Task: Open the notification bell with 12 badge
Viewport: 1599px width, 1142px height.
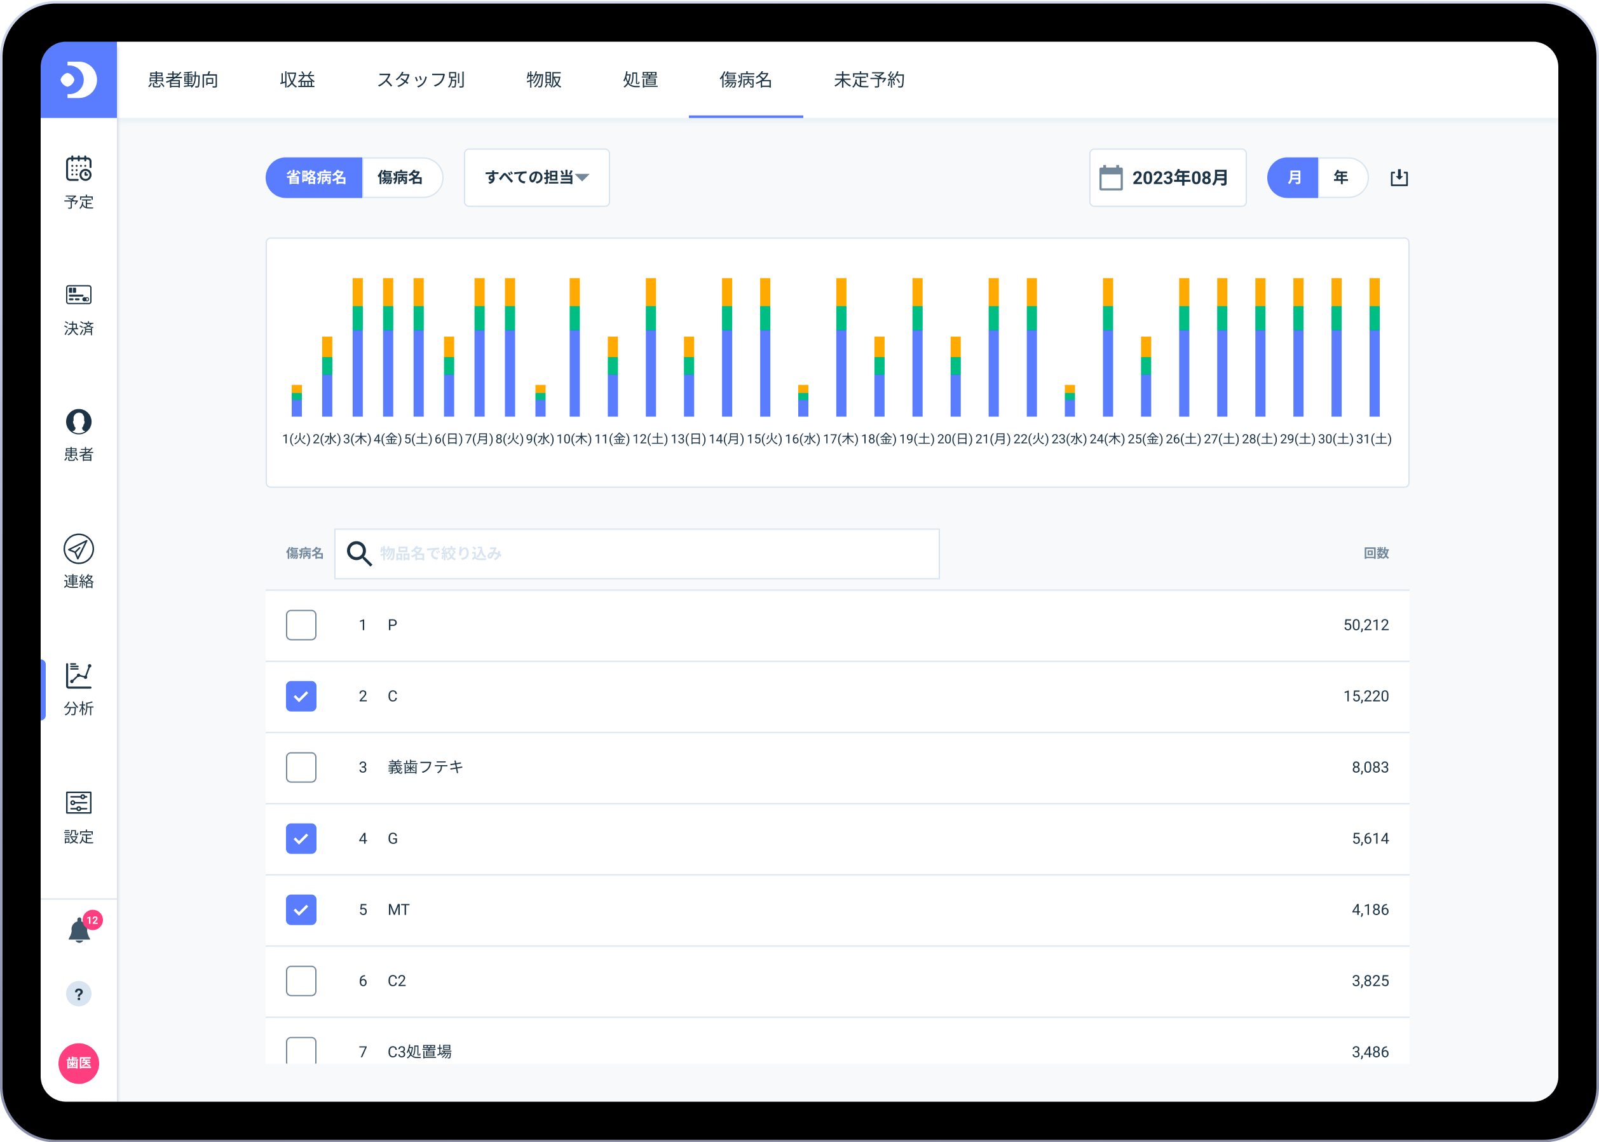Action: (x=79, y=930)
